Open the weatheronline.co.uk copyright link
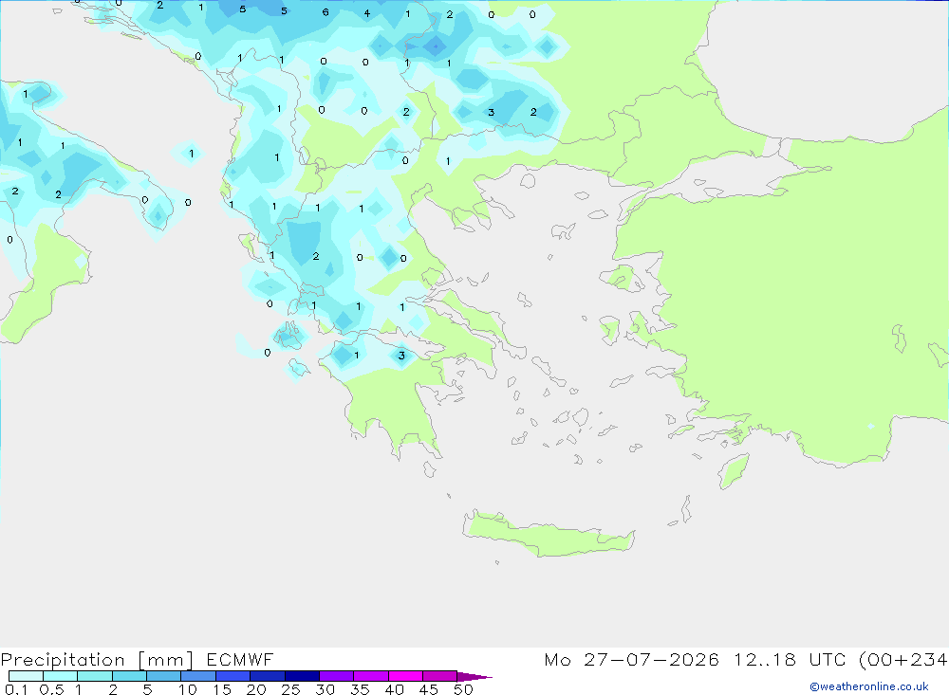This screenshot has height=695, width=949. 869,686
